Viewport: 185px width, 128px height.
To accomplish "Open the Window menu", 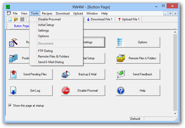I will coord(92,13).
